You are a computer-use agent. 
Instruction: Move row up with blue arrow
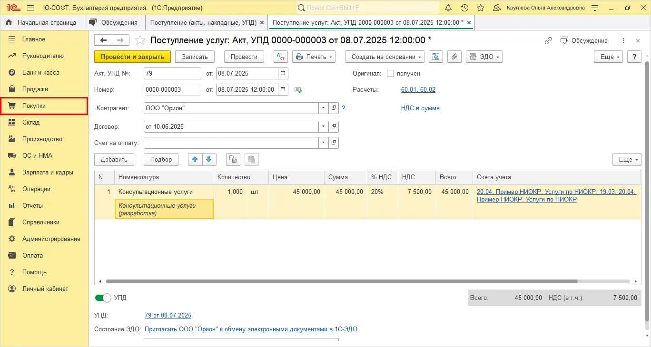click(x=195, y=159)
